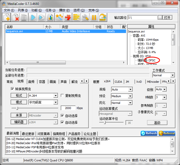Click the yellow list bars toolbar icon
The image size is (180, 165).
(76, 17)
